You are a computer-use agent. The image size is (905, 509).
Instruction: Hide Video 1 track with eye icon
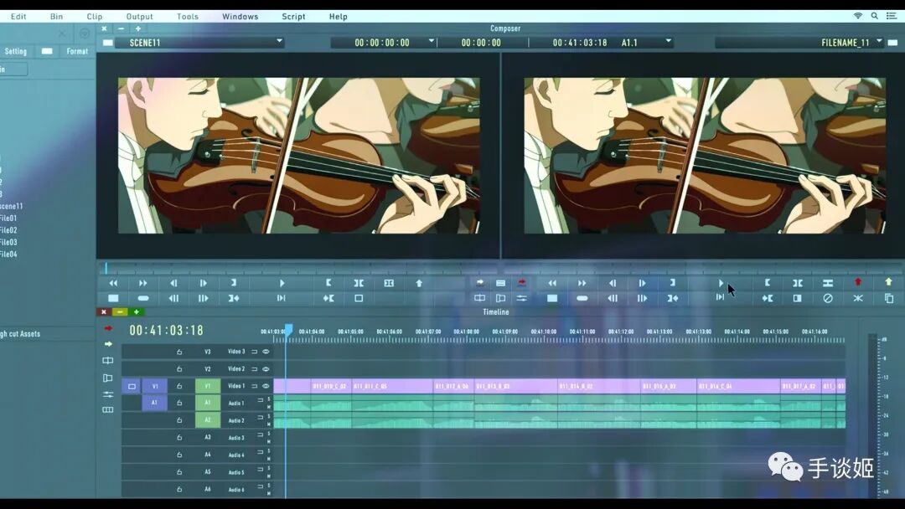pos(266,386)
